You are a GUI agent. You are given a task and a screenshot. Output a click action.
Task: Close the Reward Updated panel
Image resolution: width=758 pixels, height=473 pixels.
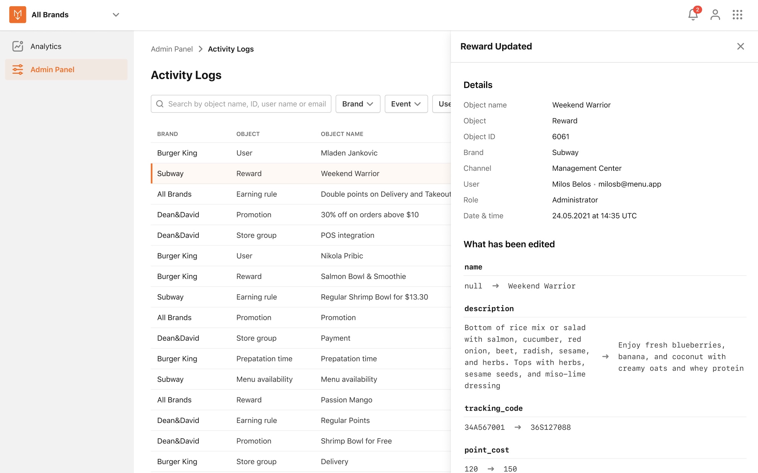point(740,46)
